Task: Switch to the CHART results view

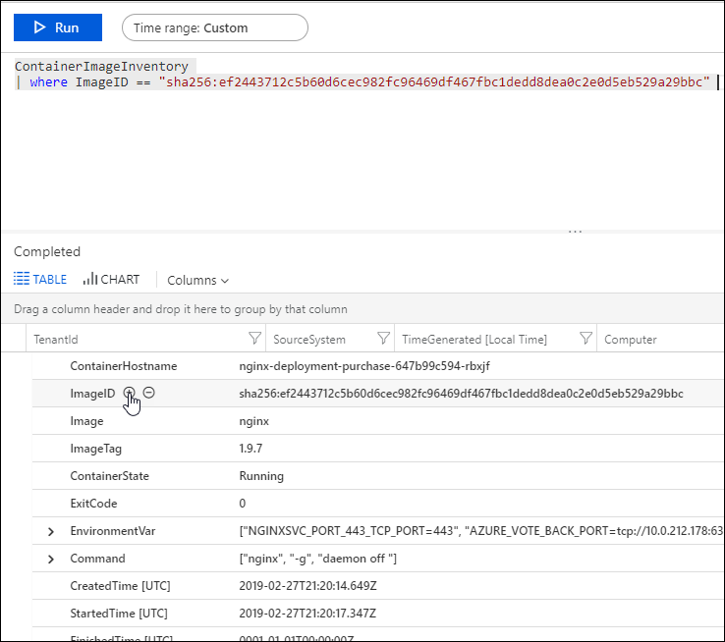Action: click(x=111, y=280)
